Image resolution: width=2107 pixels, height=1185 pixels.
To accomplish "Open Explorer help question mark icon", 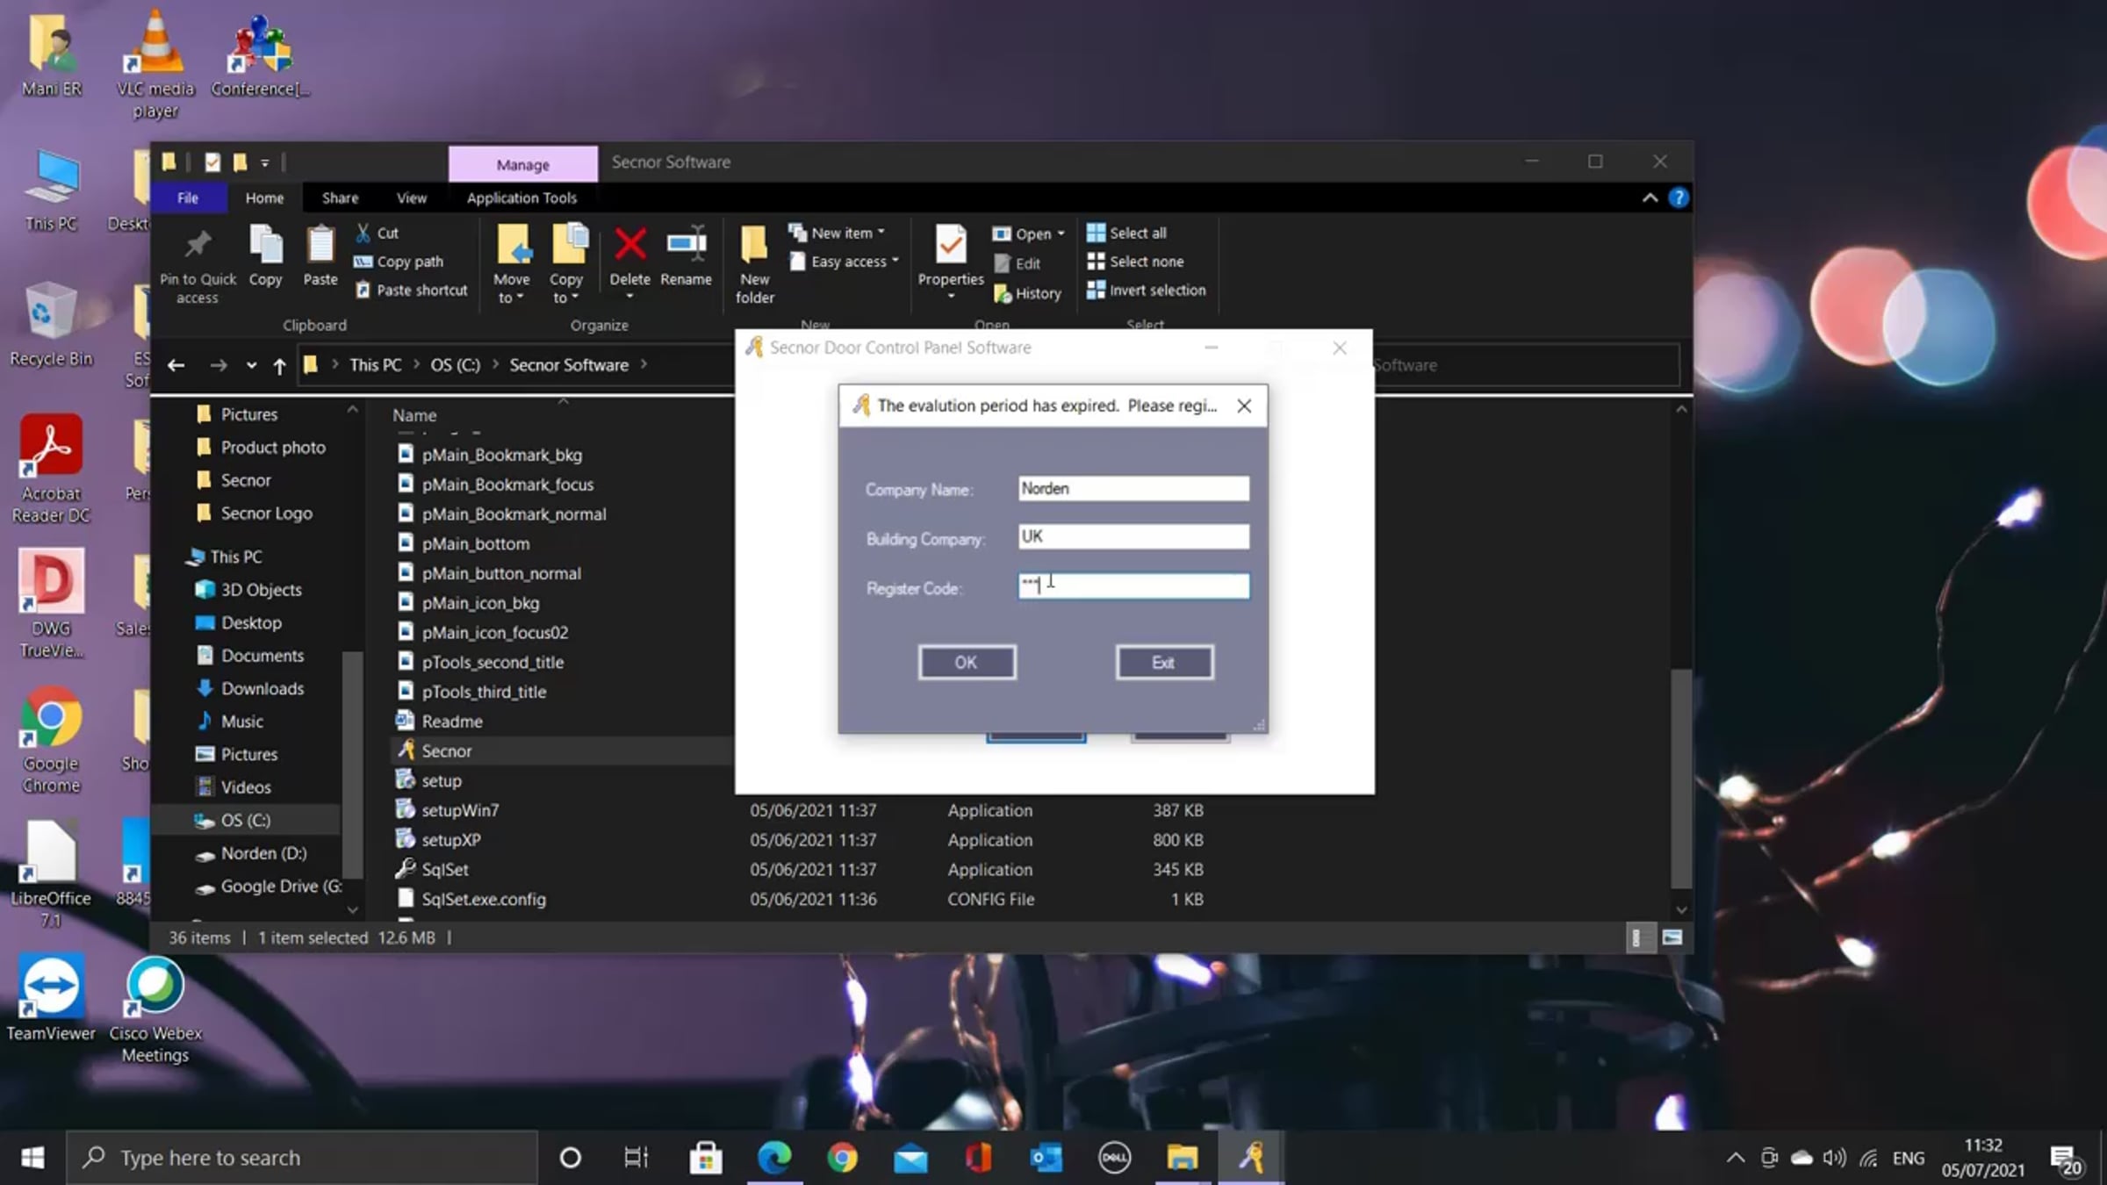I will click(x=1679, y=198).
